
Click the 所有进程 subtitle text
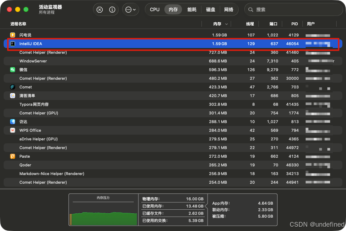tap(47, 12)
